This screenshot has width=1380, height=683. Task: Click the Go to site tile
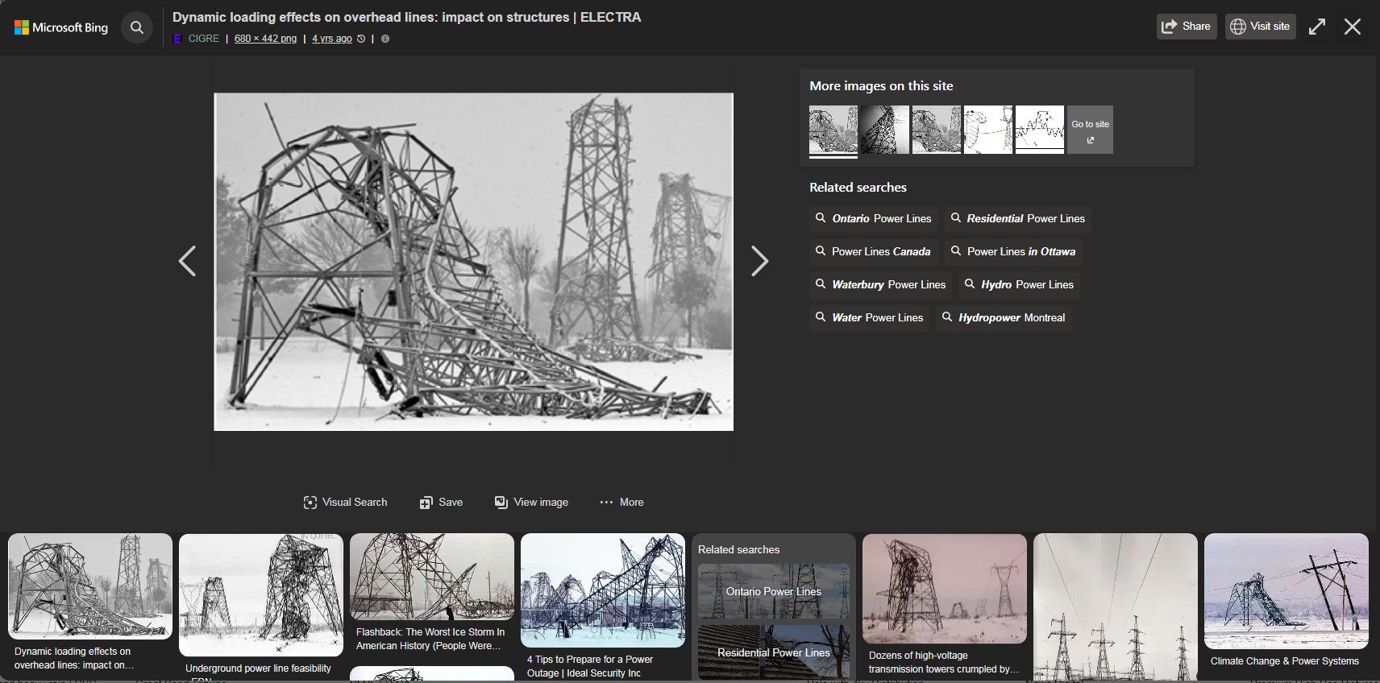click(x=1090, y=130)
